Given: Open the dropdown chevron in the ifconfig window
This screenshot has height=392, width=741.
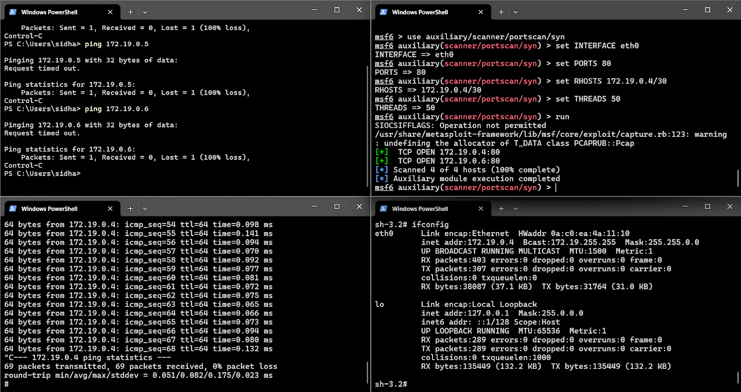Looking at the screenshot, I should point(515,208).
